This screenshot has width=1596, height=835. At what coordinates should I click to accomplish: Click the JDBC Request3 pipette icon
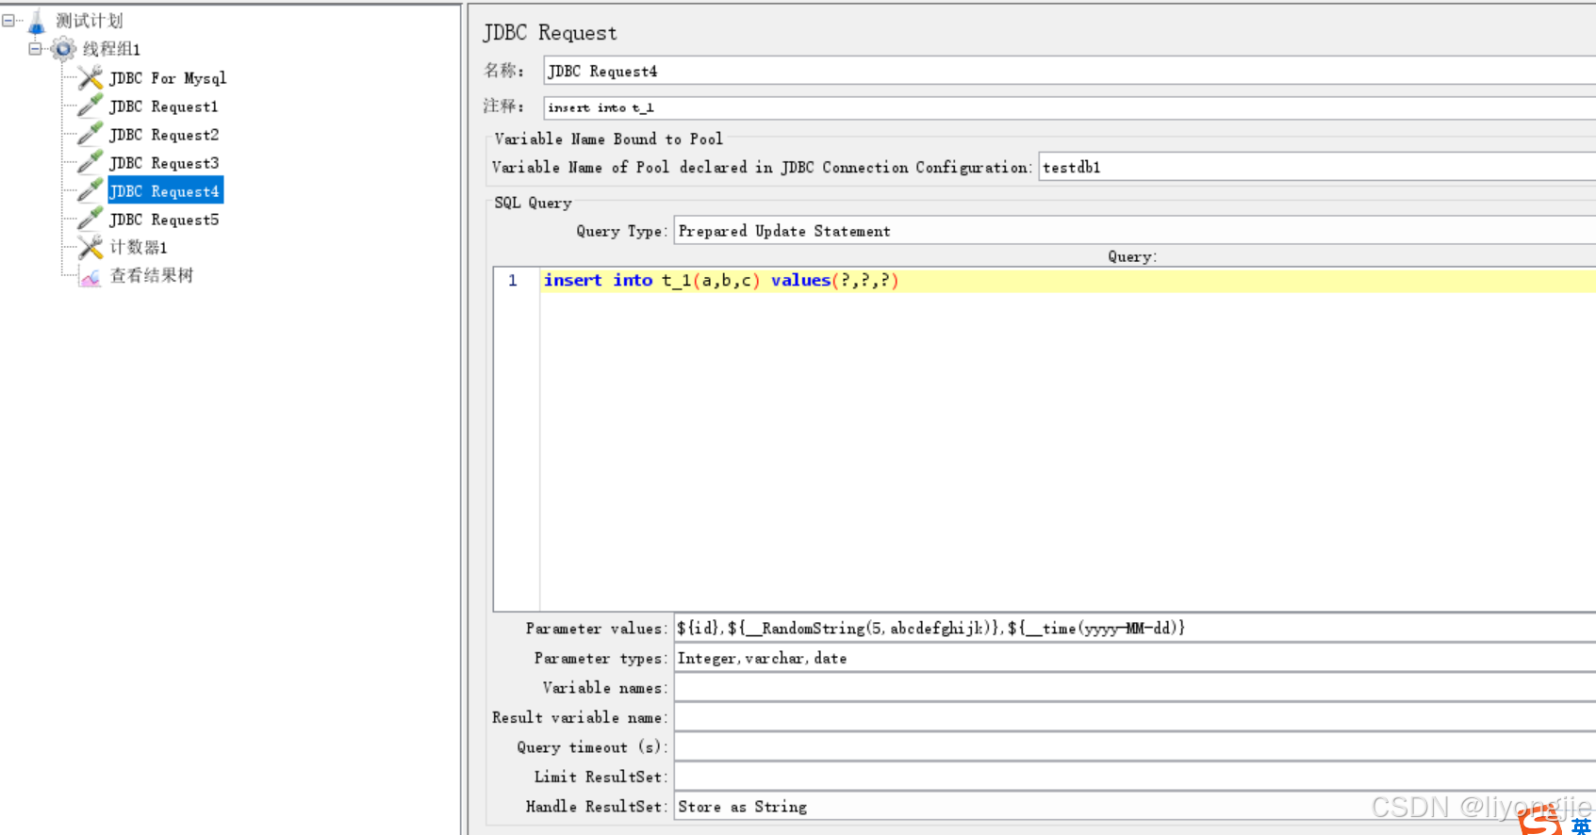[x=90, y=162]
